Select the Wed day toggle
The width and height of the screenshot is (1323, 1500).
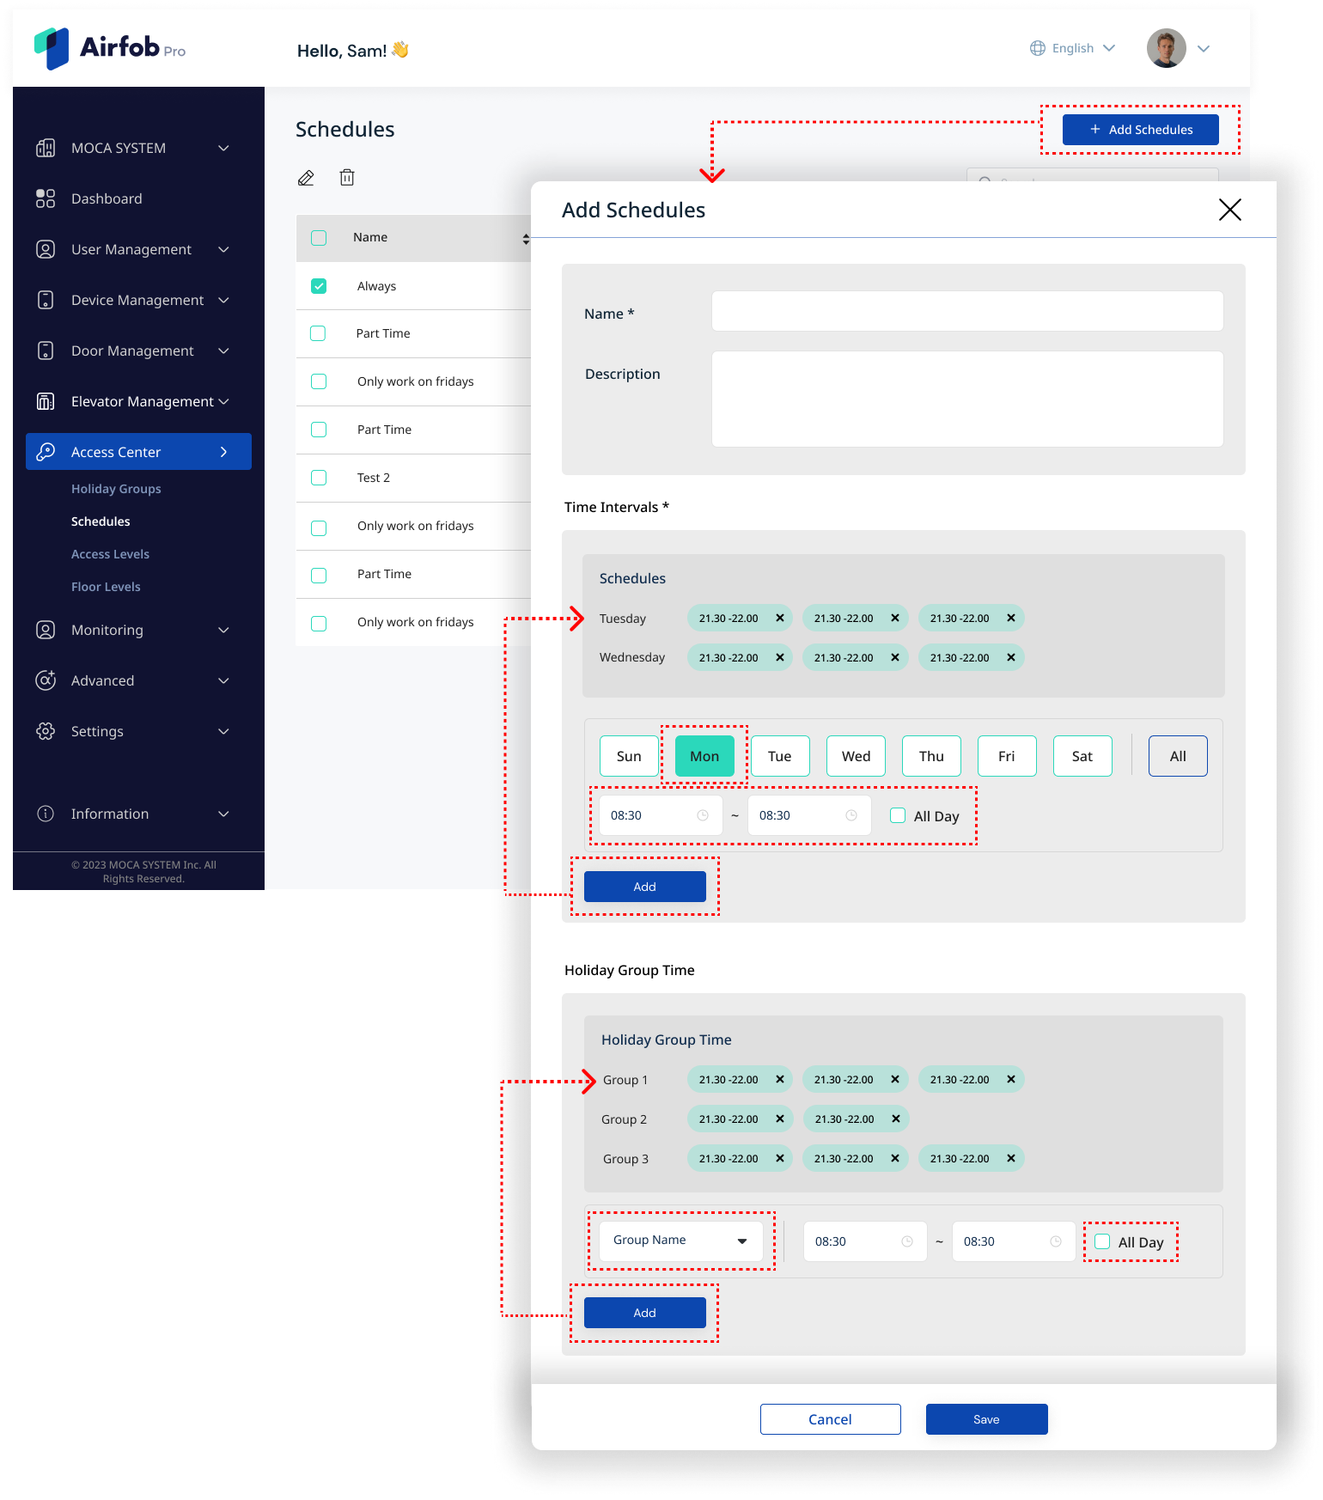click(x=856, y=756)
